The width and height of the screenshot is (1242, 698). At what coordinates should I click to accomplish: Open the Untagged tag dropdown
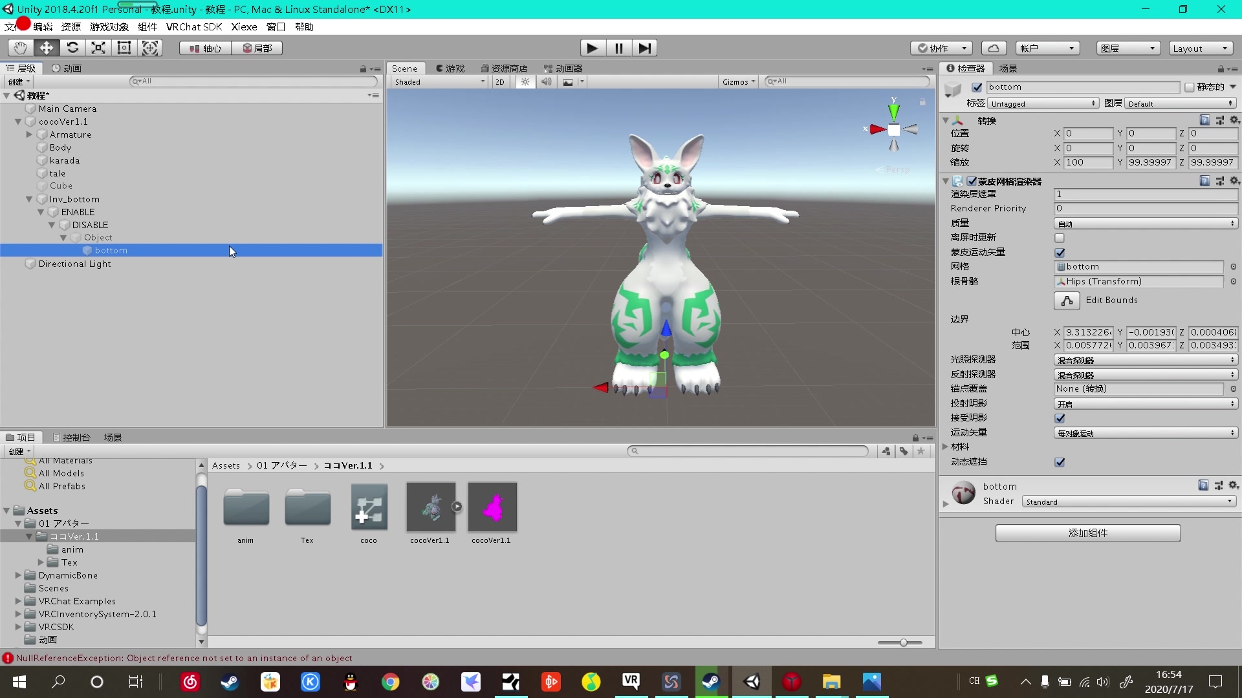point(1041,103)
